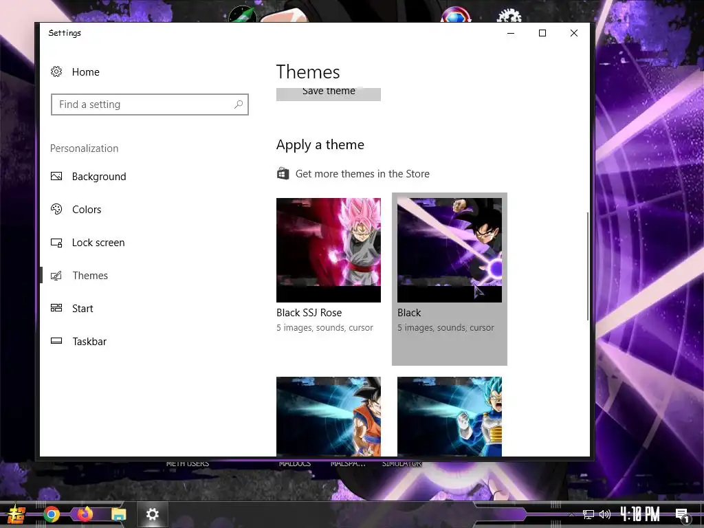Click the Home gear icon
This screenshot has height=528, width=704.
pos(56,71)
